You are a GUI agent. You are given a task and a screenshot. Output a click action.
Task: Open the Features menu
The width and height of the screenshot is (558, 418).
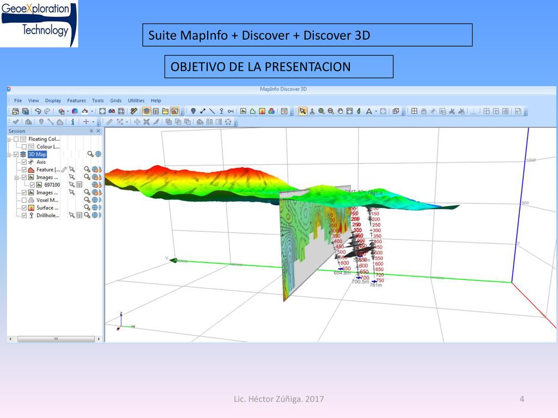click(76, 101)
